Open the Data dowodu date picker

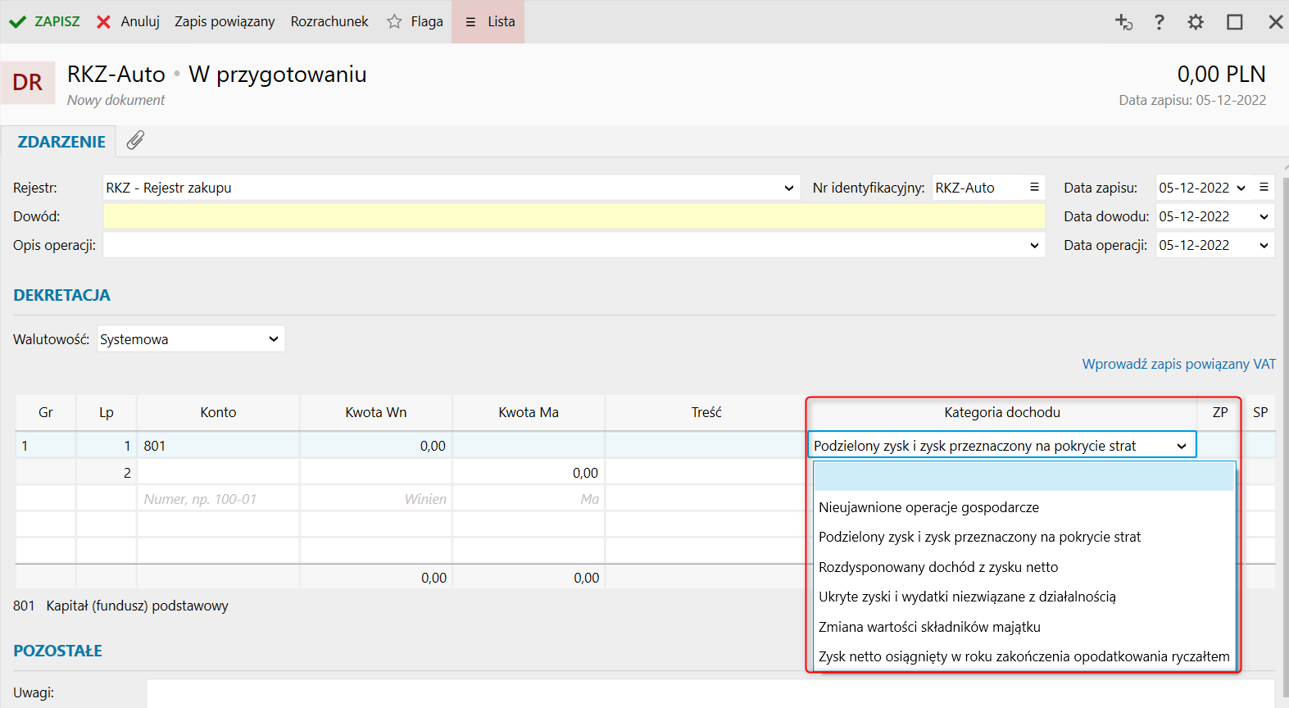1264,216
